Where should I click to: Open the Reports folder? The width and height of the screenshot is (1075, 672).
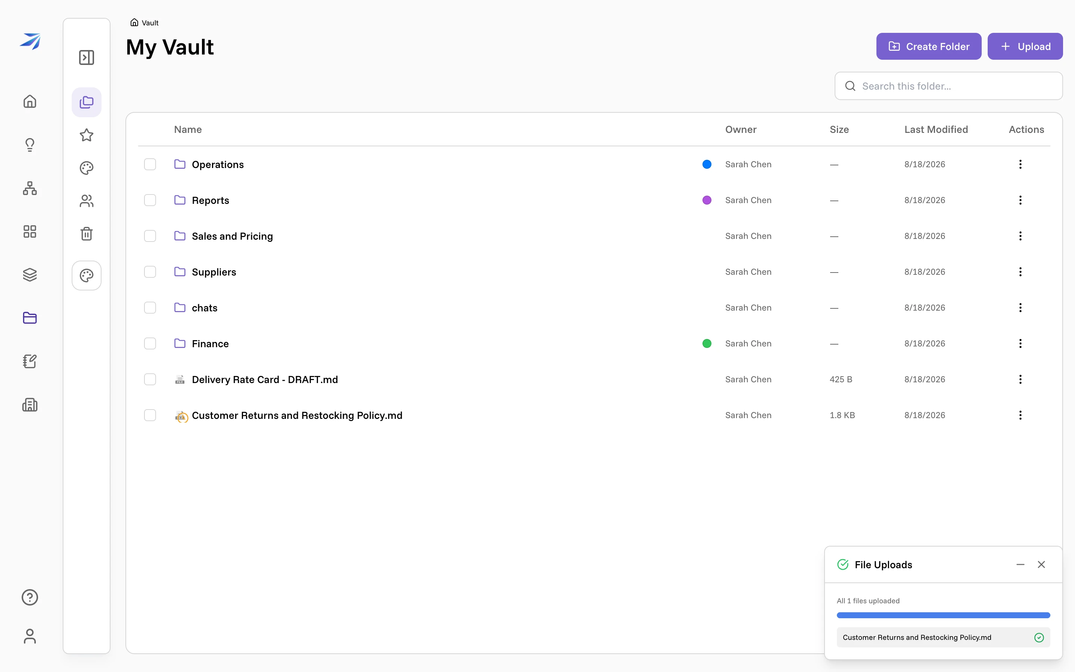click(210, 200)
